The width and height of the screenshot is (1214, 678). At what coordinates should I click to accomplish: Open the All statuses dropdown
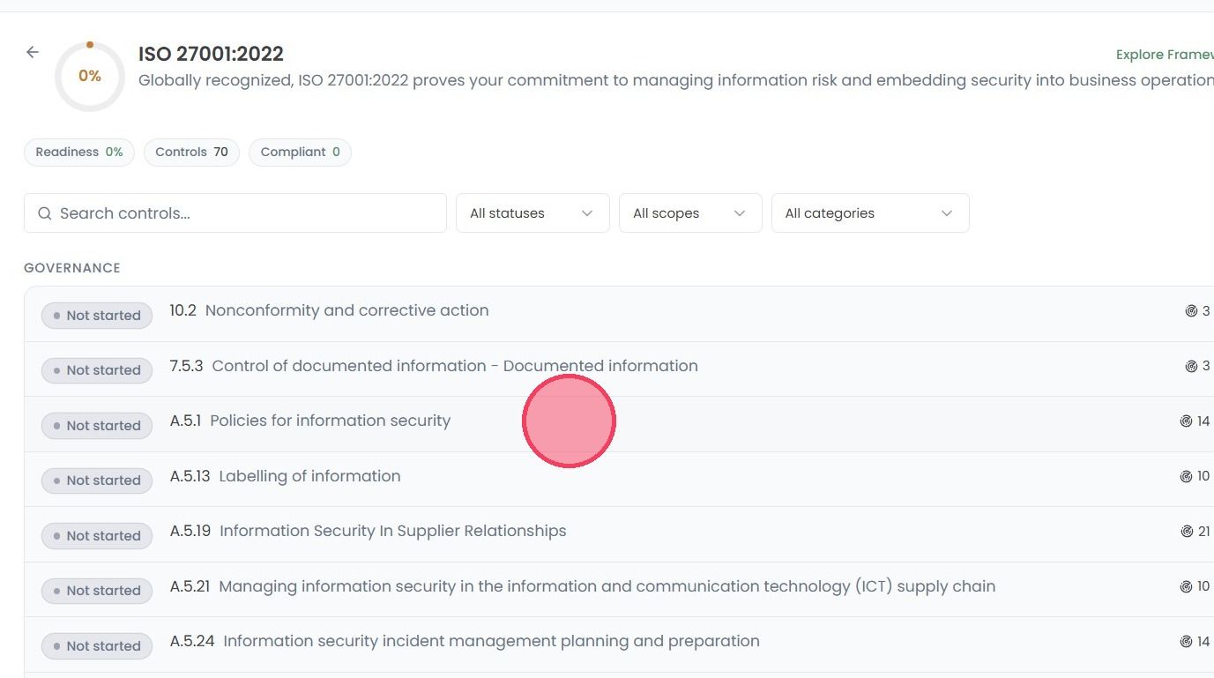pyautogui.click(x=533, y=213)
